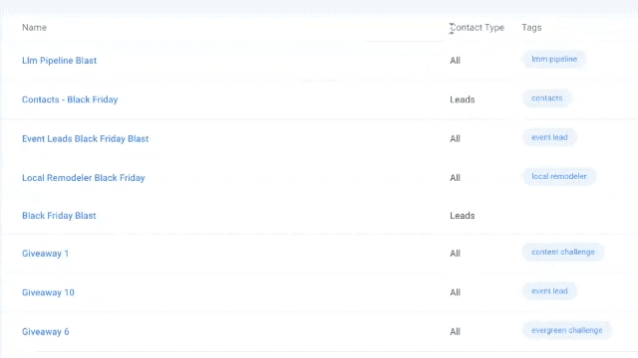This screenshot has height=358, width=638.
Task: Open the Giveaway 1 link
Action: [x=45, y=254]
